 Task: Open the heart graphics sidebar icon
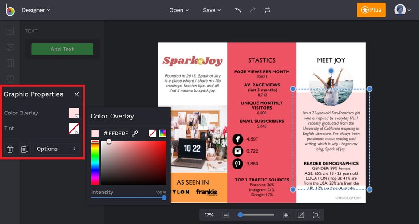tap(10, 79)
